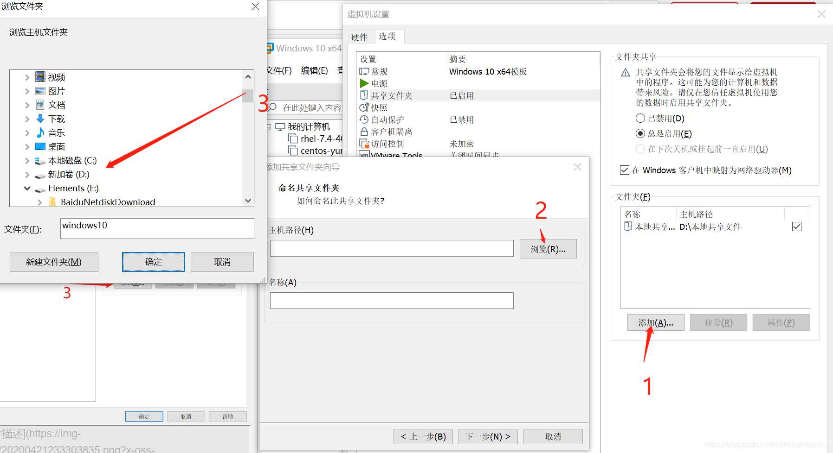This screenshot has width=833, height=453.
Task: Expand the 下载 tree node
Action: coord(27,119)
